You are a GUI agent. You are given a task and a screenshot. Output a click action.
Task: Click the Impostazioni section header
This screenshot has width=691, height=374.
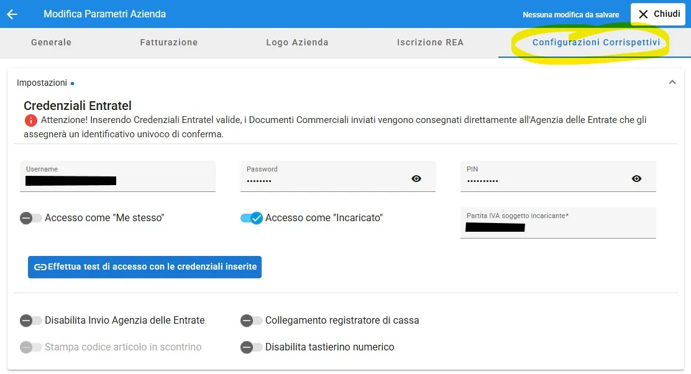tap(345, 83)
